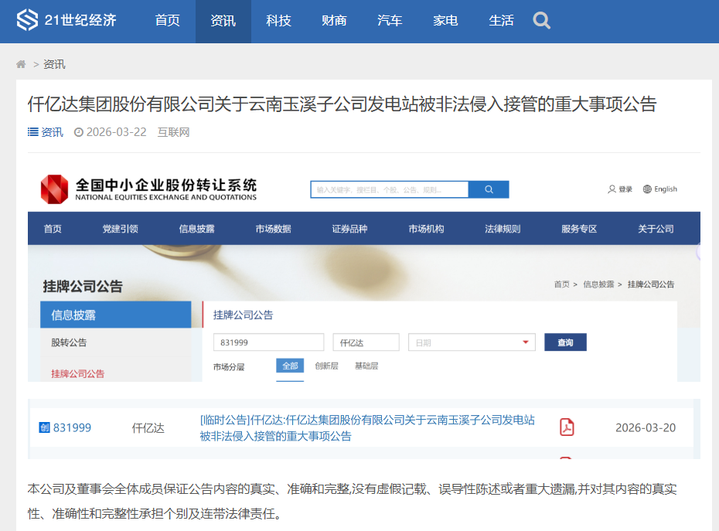Open the [临时公告]仟亿达 announcement link
The width and height of the screenshot is (719, 531).
(367, 428)
